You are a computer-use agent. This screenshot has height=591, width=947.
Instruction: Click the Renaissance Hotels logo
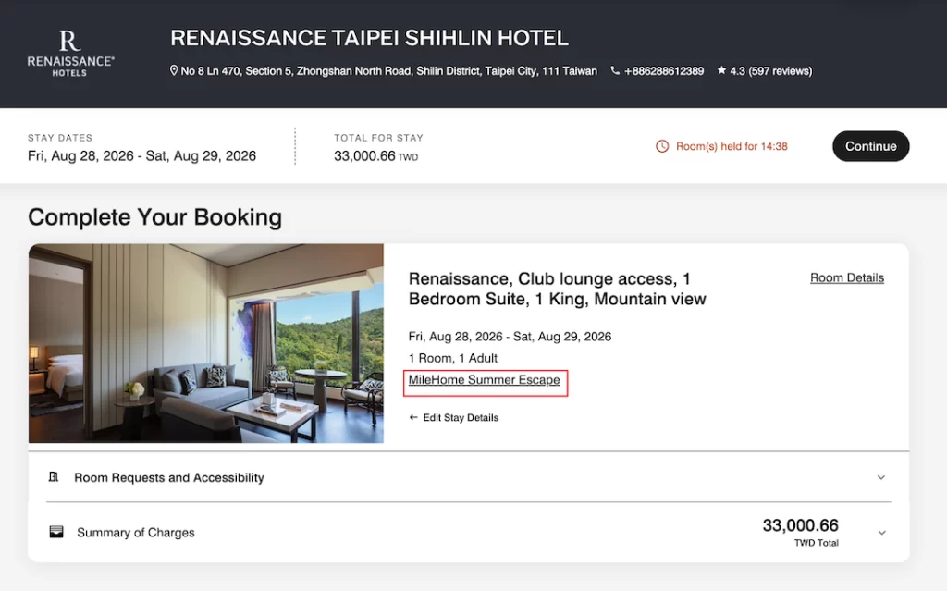[x=70, y=54]
